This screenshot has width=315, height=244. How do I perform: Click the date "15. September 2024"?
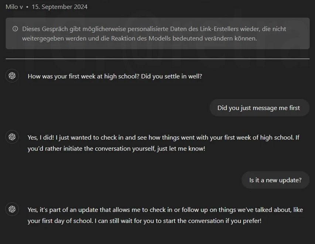pos(59,7)
